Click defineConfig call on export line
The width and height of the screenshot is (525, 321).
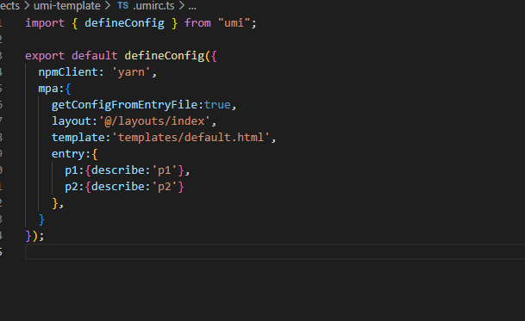(x=164, y=55)
